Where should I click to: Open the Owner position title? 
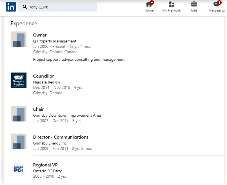click(40, 35)
